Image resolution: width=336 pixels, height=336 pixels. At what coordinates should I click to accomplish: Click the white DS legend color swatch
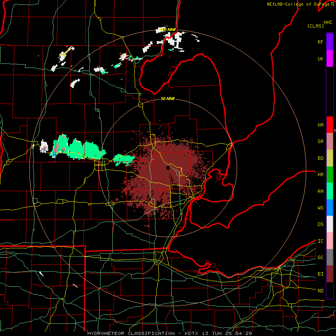tap(330, 224)
